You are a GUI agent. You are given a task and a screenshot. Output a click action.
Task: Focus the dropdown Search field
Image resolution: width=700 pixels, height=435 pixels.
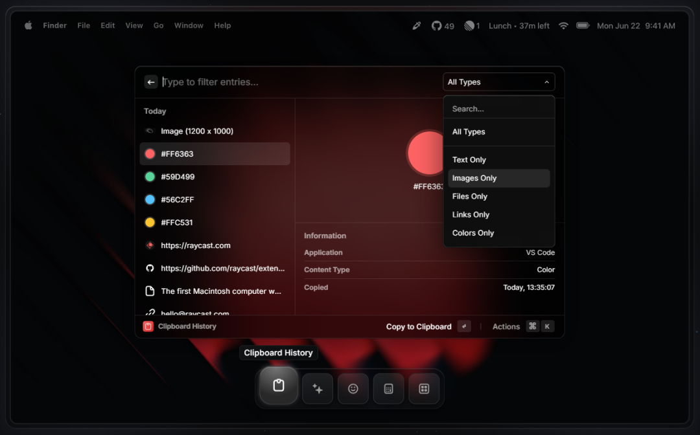point(498,109)
